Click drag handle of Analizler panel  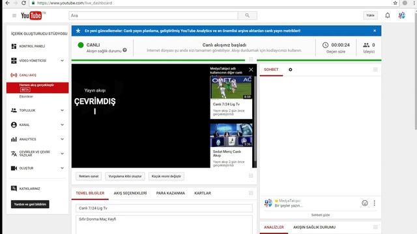[x=375, y=227]
